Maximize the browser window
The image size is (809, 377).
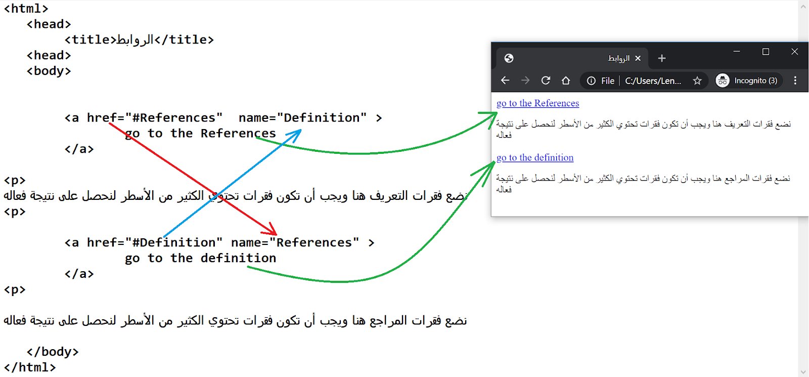(766, 52)
